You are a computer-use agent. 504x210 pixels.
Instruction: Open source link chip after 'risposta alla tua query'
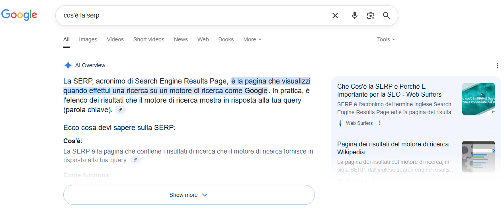click(x=135, y=160)
